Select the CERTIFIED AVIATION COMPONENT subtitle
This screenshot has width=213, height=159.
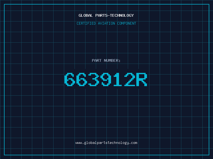click(106, 23)
